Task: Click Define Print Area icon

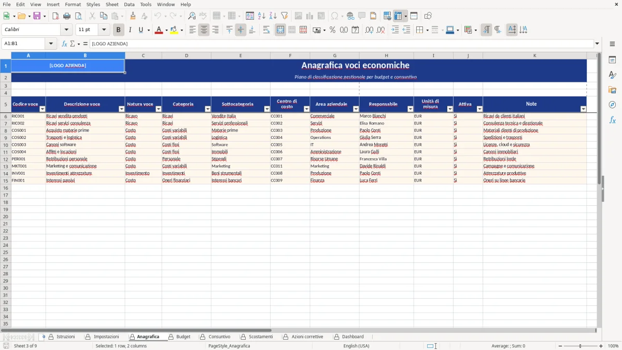Action: [x=387, y=16]
